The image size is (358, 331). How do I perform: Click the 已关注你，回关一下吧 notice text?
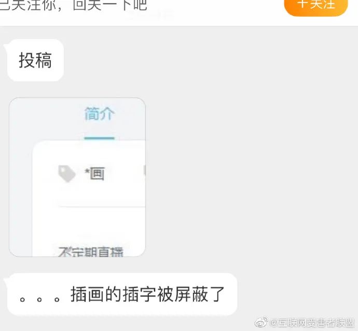click(x=73, y=5)
